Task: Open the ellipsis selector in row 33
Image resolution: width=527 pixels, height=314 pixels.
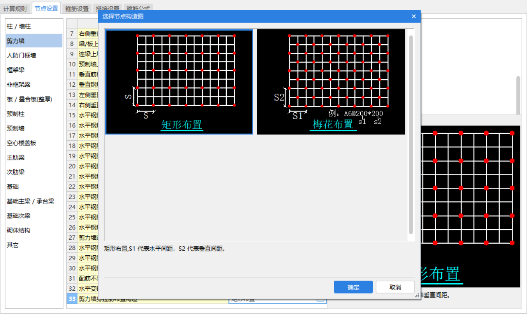Action: tap(320, 299)
